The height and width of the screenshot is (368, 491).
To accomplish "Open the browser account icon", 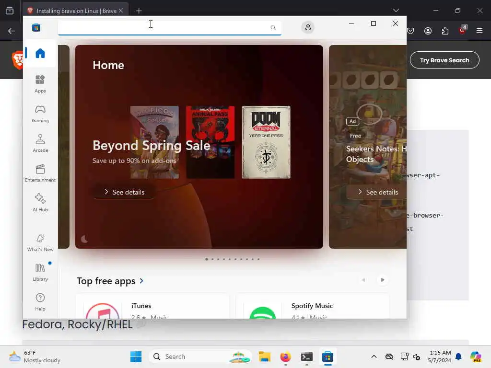I will click(x=428, y=31).
